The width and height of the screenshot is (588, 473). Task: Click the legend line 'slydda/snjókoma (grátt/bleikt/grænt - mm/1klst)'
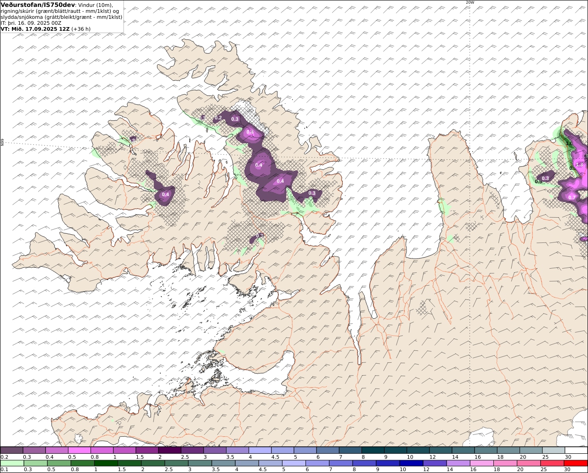pos(62,17)
